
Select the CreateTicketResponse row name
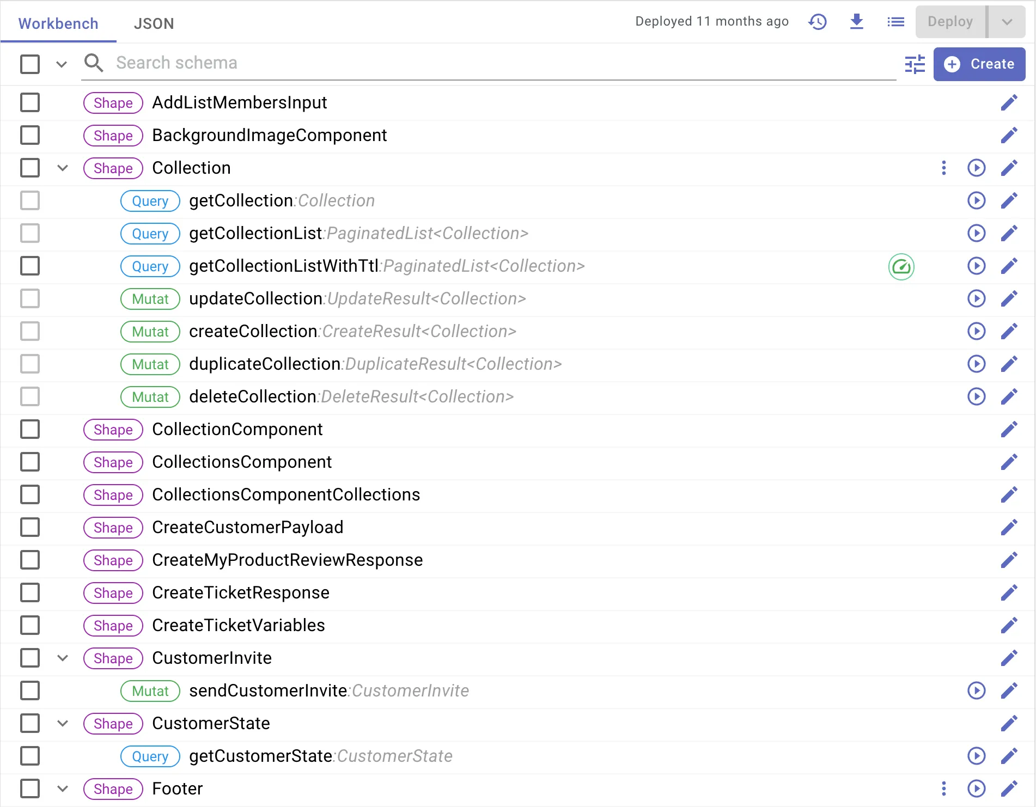pyautogui.click(x=241, y=592)
